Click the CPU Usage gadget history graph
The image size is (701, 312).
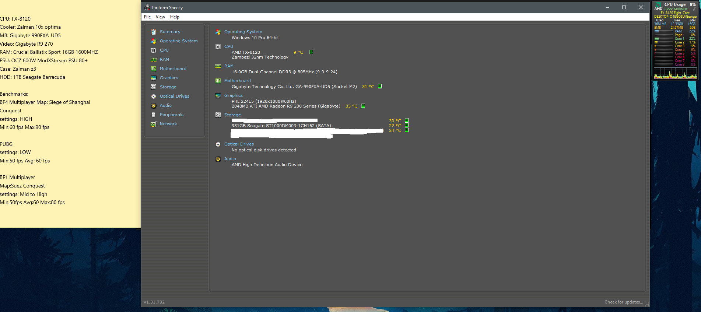pyautogui.click(x=675, y=73)
